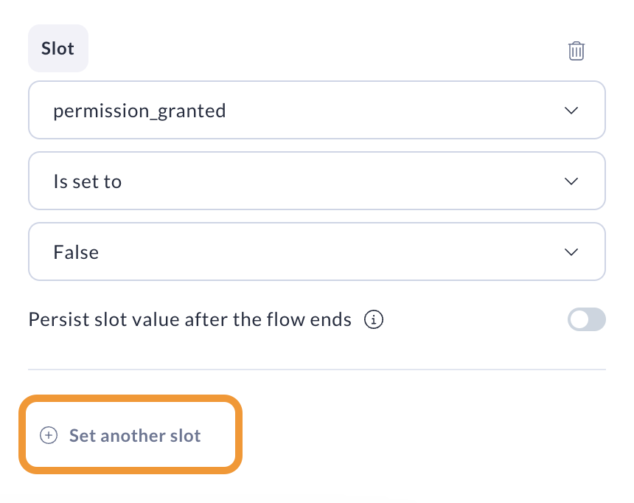
Task: Click the chevron on the permission_granted dropdown
Action: tap(571, 110)
